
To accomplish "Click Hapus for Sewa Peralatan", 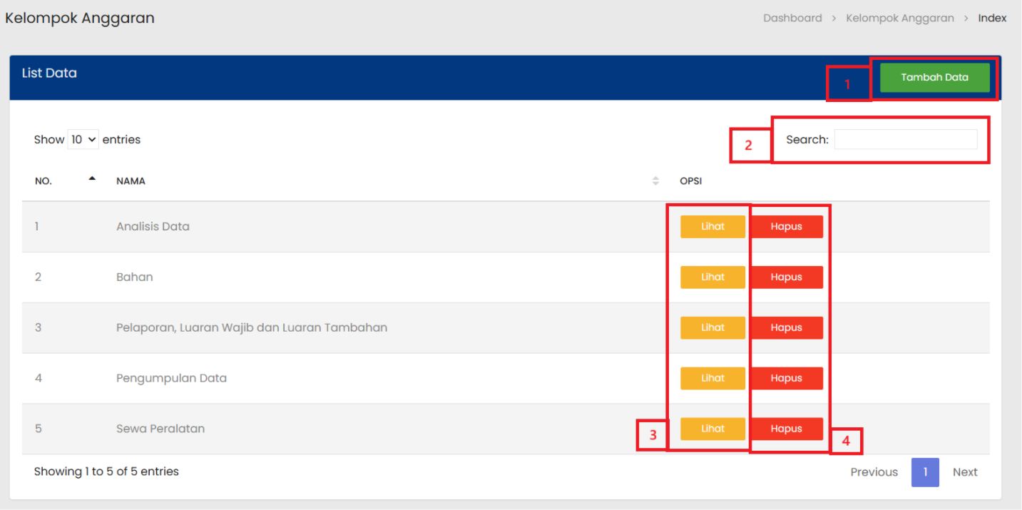I will click(786, 429).
